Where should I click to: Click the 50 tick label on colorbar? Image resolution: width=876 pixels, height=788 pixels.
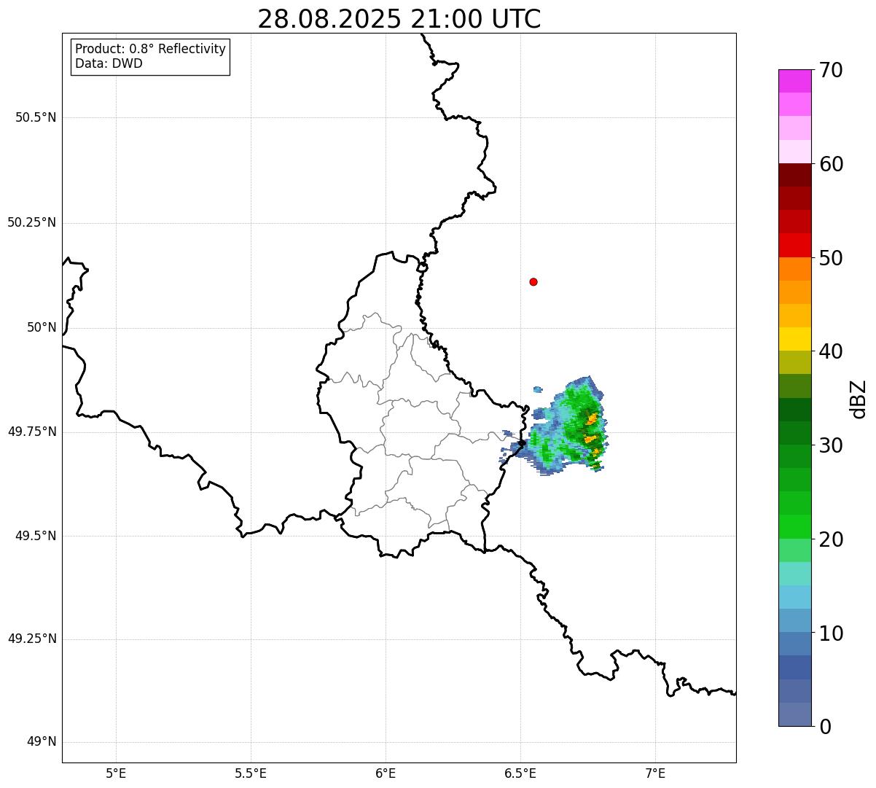coord(831,258)
